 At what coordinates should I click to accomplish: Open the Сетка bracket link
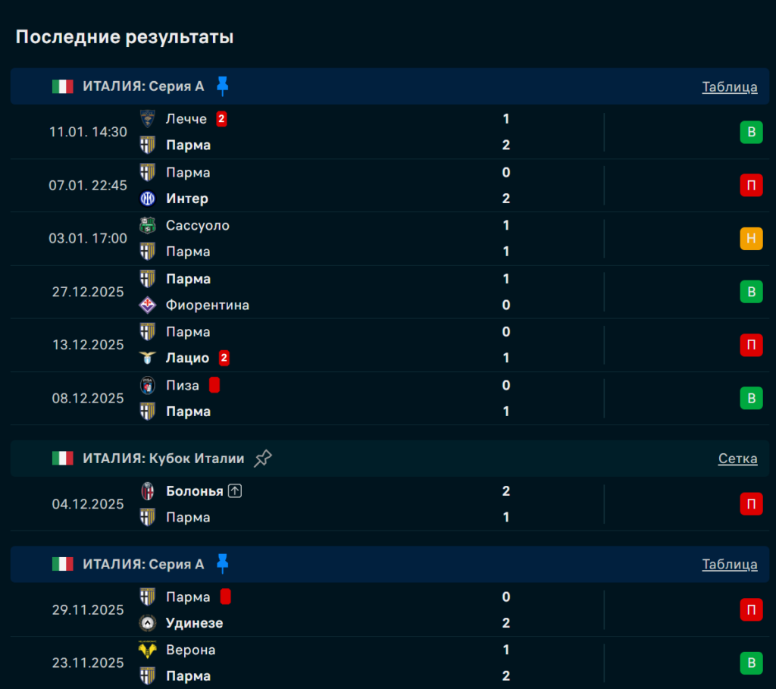point(737,458)
